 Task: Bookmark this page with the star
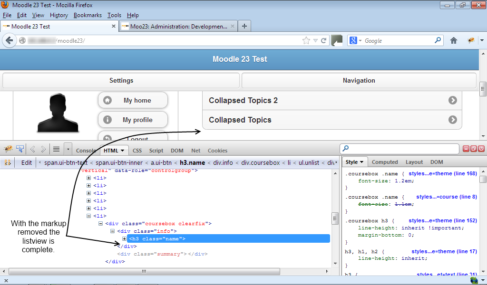tap(306, 41)
